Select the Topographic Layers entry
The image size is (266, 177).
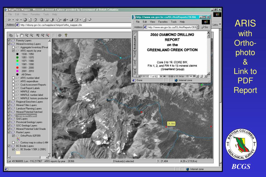(26, 115)
